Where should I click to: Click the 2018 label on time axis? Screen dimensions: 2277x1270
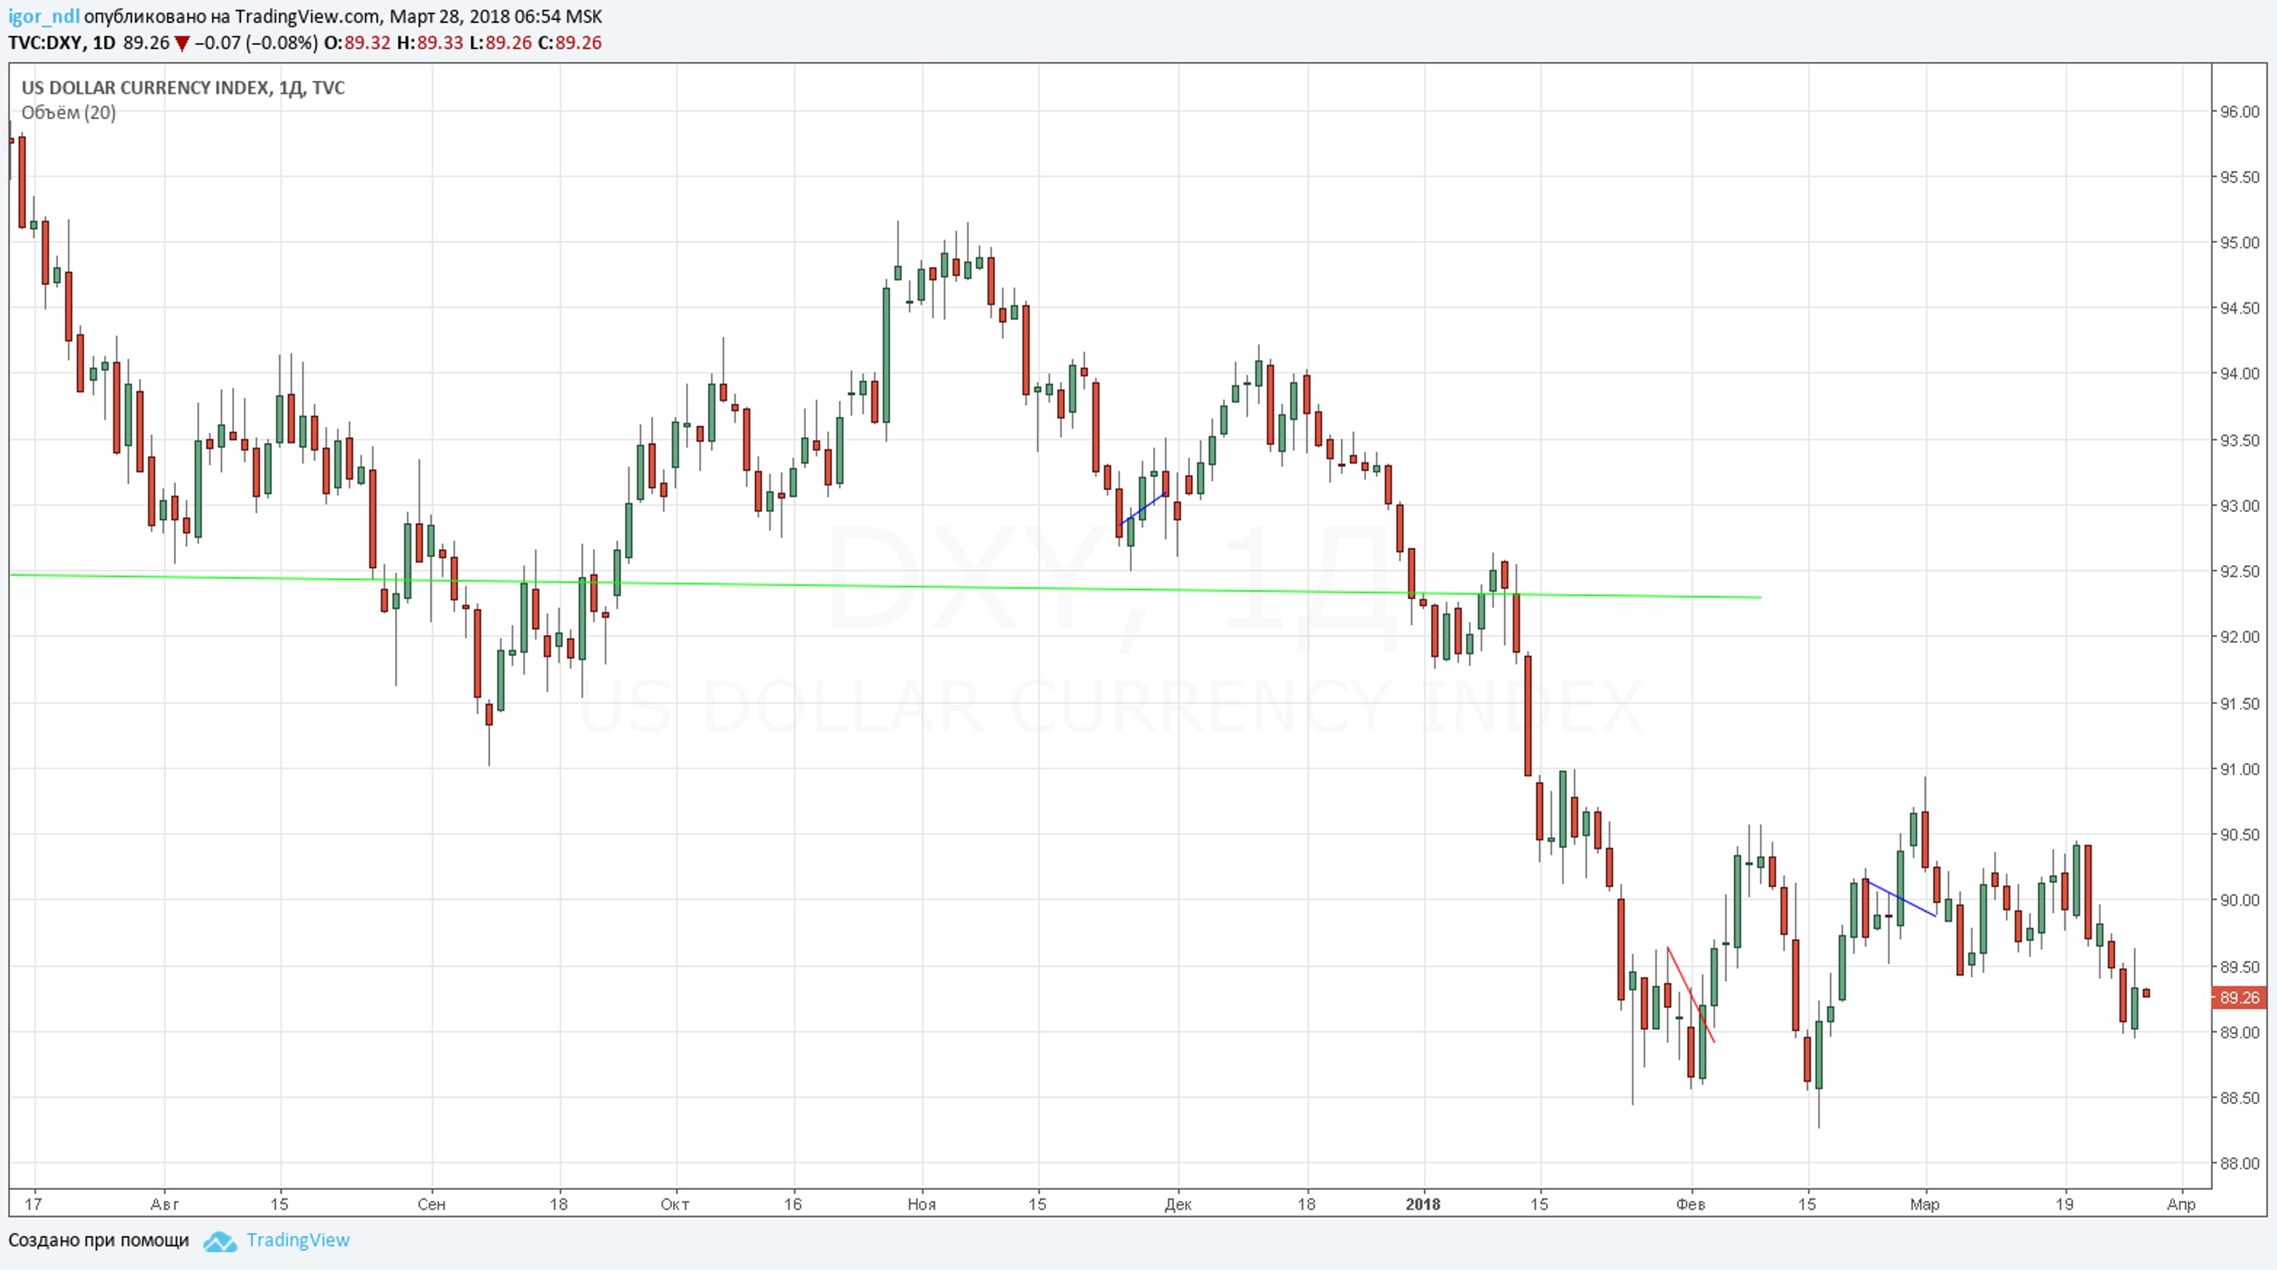1422,1204
